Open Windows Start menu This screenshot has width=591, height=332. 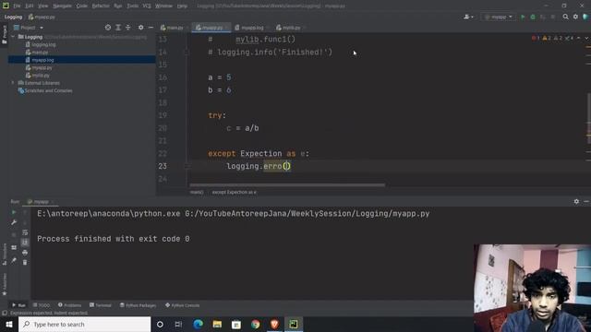coord(9,324)
